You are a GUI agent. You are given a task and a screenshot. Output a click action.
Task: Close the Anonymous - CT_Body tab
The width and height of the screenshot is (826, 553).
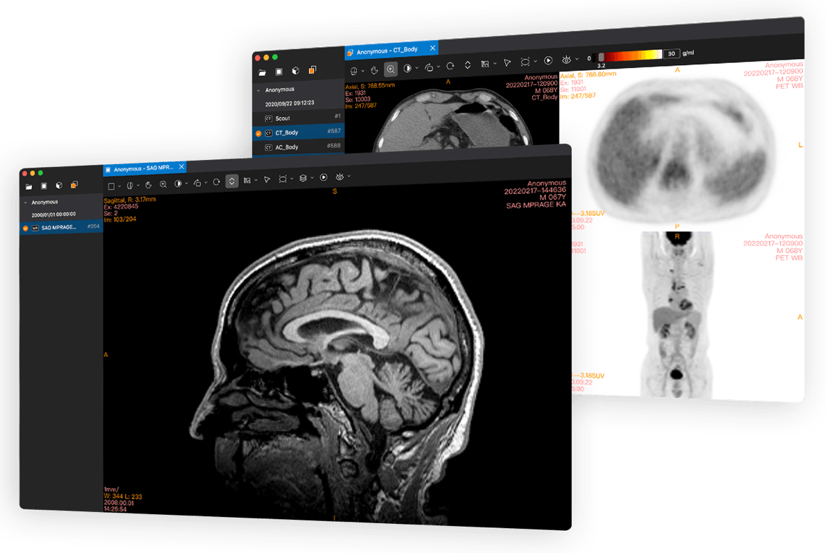432,48
